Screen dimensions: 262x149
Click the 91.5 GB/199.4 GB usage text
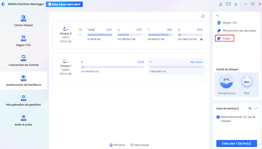point(127,39)
